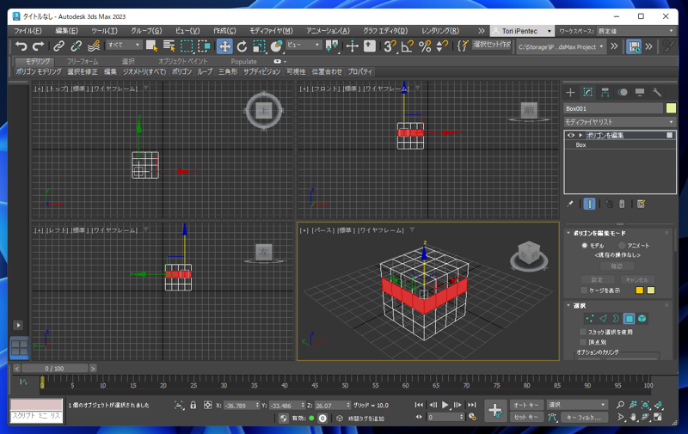Switch to オブジェクト ペイント ribbon tab
The image size is (688, 434).
tap(182, 61)
